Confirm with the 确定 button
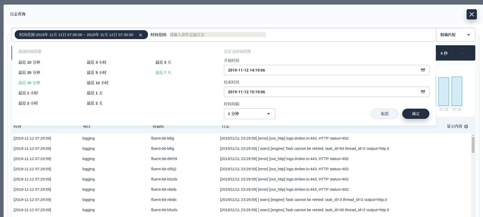The height and width of the screenshot is (217, 483). [416, 114]
